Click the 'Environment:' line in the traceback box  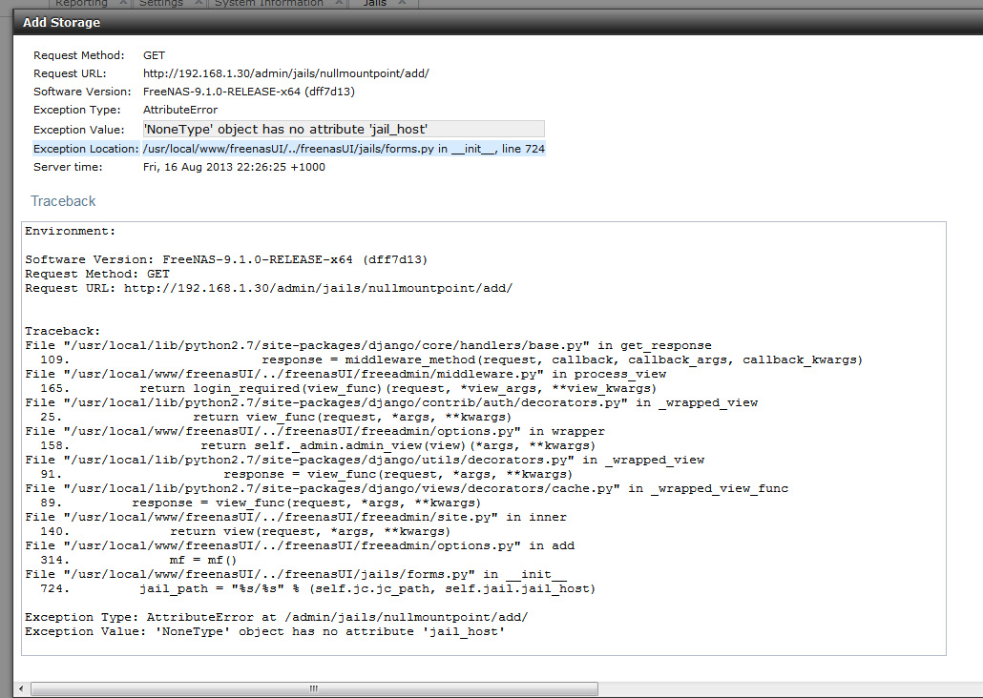71,231
